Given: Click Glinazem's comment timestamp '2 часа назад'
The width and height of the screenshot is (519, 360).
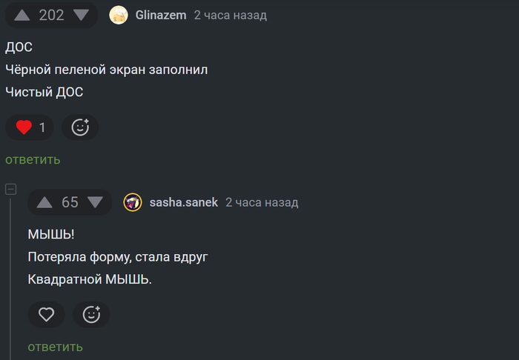Looking at the screenshot, I should (230, 15).
